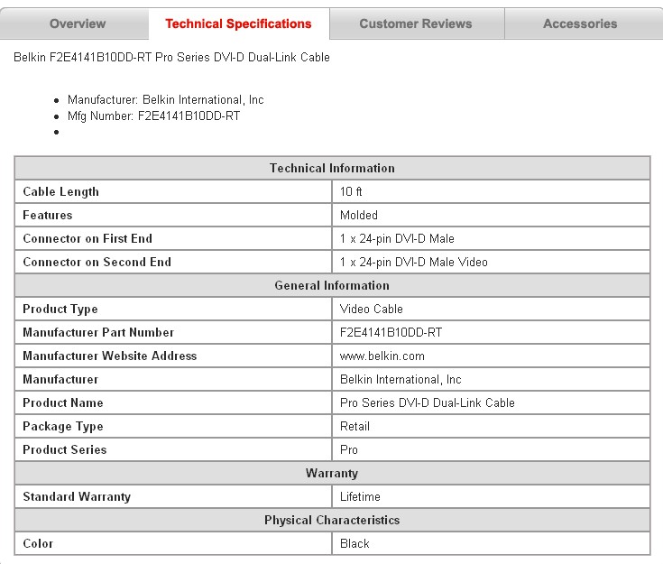Click the Cable Length label cell
663x564 pixels.
pyautogui.click(x=173, y=191)
